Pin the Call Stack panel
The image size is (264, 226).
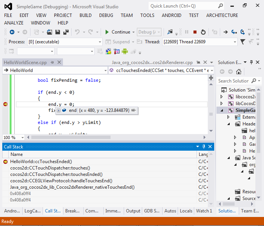(204, 147)
